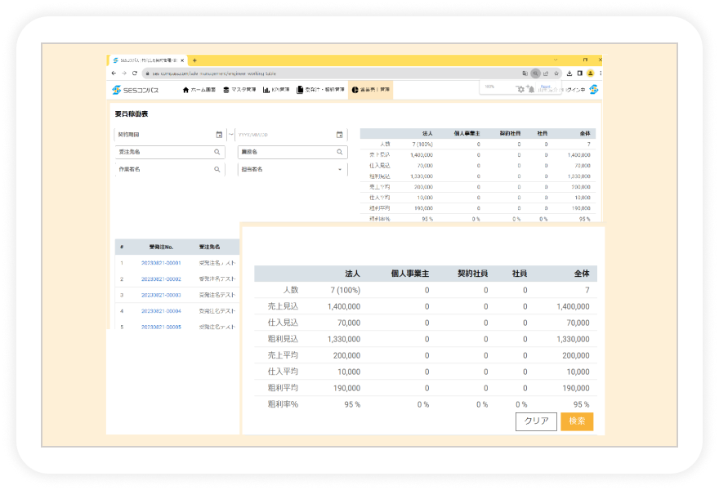
Task: Click 7 (100%) in the enlarged summary table
Action: [346, 290]
